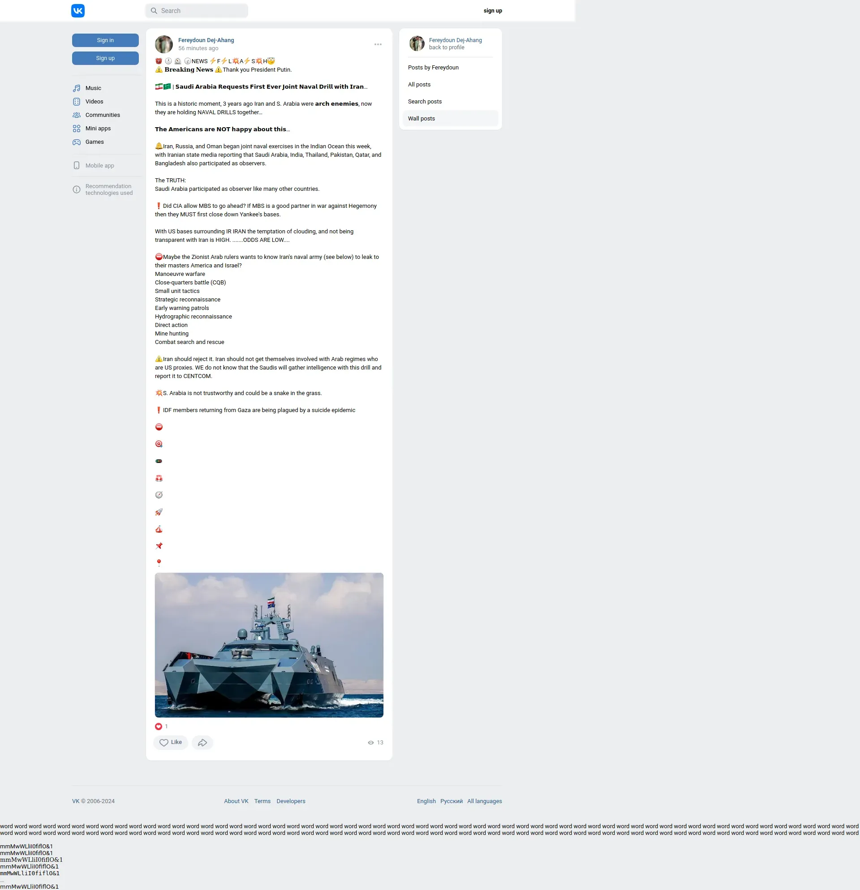The image size is (860, 890).
Task: Open the Communities sidebar icon
Action: pyautogui.click(x=77, y=115)
